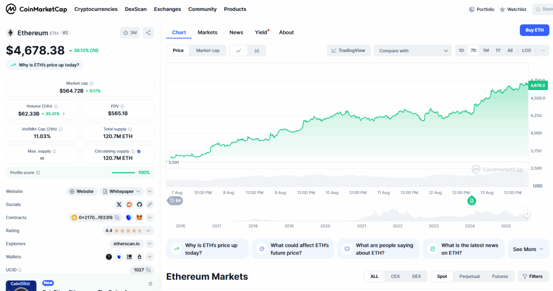Click Profile score info icon
The height and width of the screenshot is (291, 553).
coord(38,173)
